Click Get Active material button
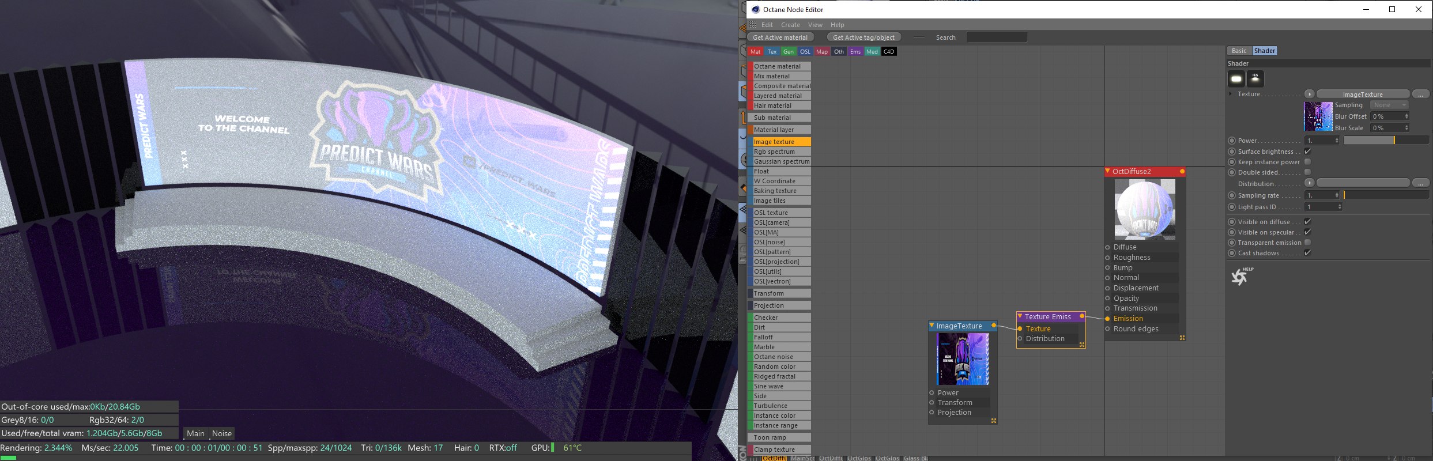 click(x=780, y=37)
